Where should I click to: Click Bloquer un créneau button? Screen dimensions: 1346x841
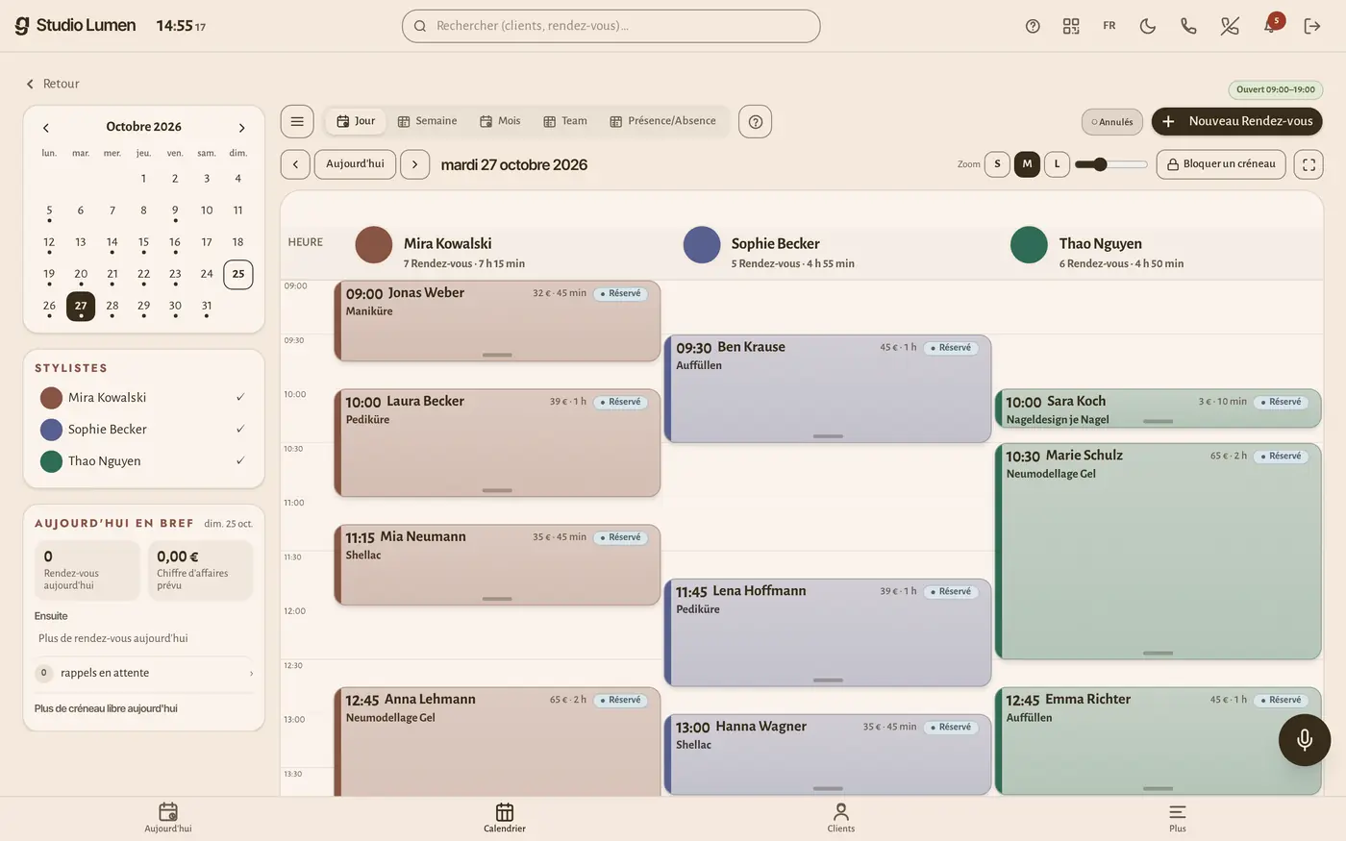point(1221,164)
